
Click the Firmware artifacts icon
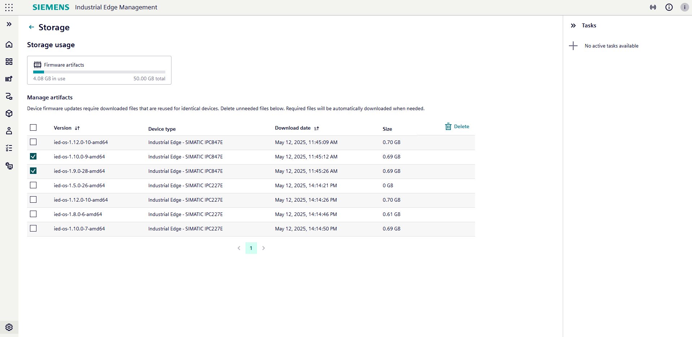(x=38, y=65)
